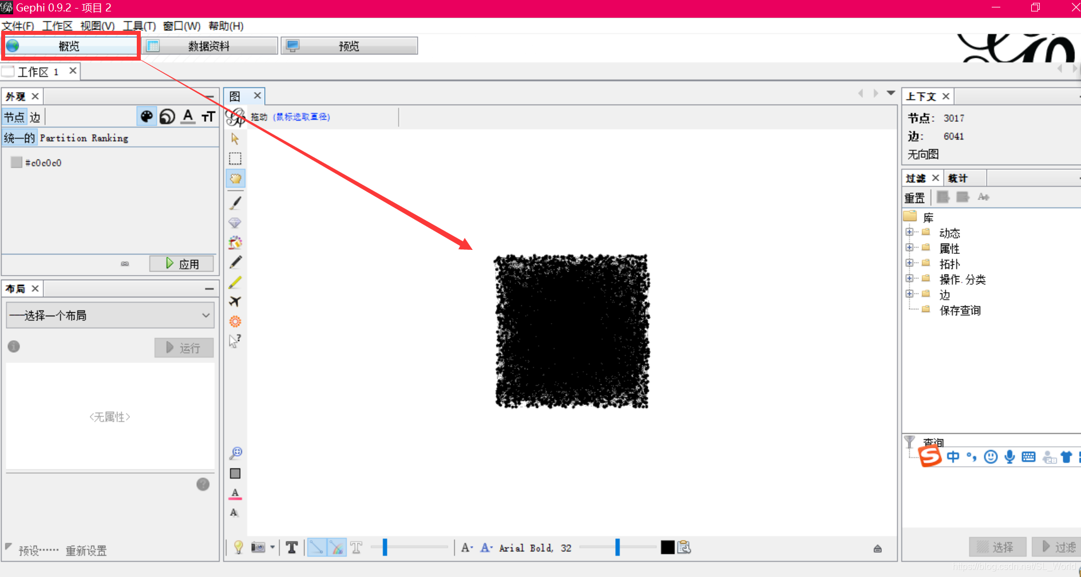Open the 文件(F) menu
Image resolution: width=1081 pixels, height=577 pixels.
(x=18, y=26)
